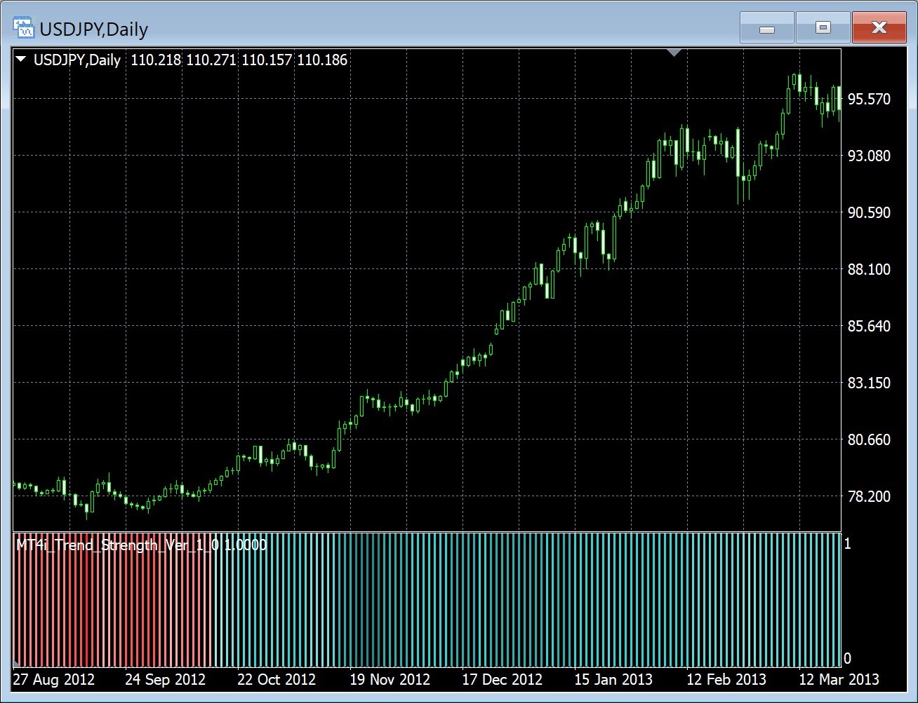
Task: Click the low price 110.157 value
Action: [267, 60]
